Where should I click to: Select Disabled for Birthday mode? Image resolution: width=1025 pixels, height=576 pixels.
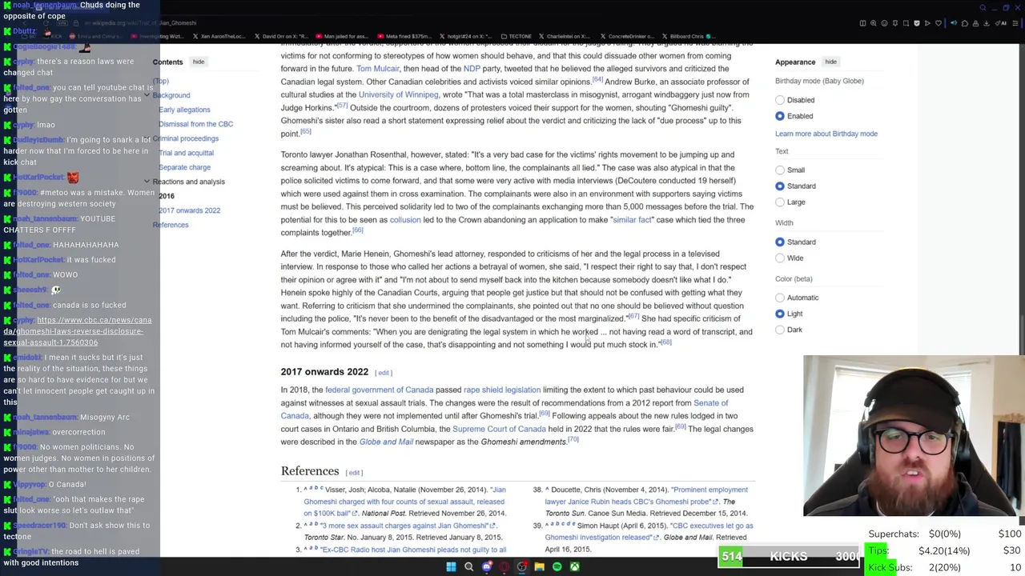coord(780,100)
